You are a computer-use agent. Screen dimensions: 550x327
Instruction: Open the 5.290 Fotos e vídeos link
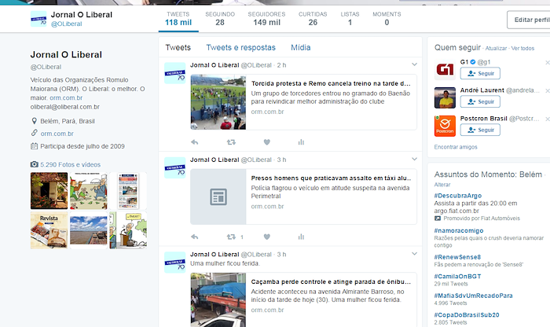pos(70,164)
